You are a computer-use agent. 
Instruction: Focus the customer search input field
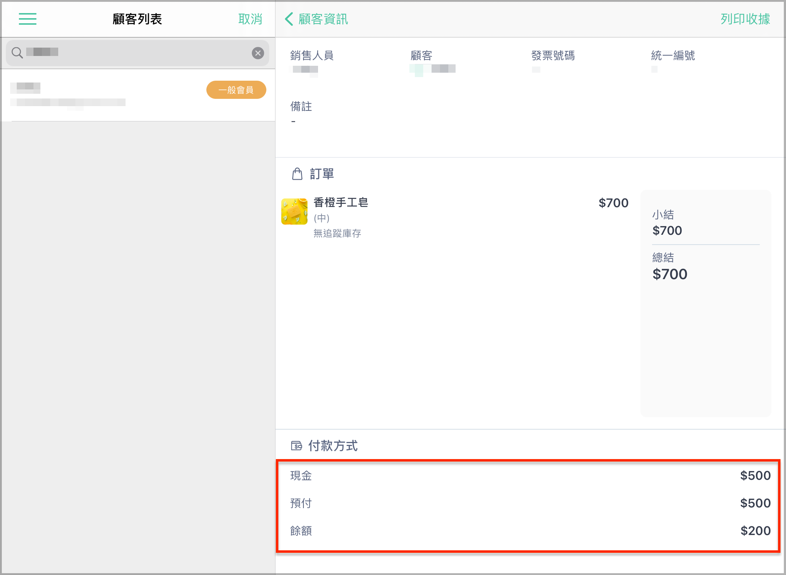pyautogui.click(x=138, y=53)
